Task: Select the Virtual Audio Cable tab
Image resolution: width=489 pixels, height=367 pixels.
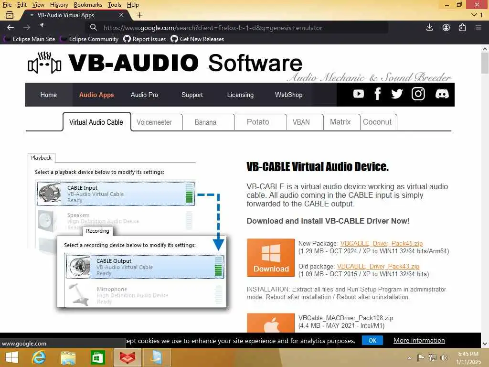Action: coord(96,122)
